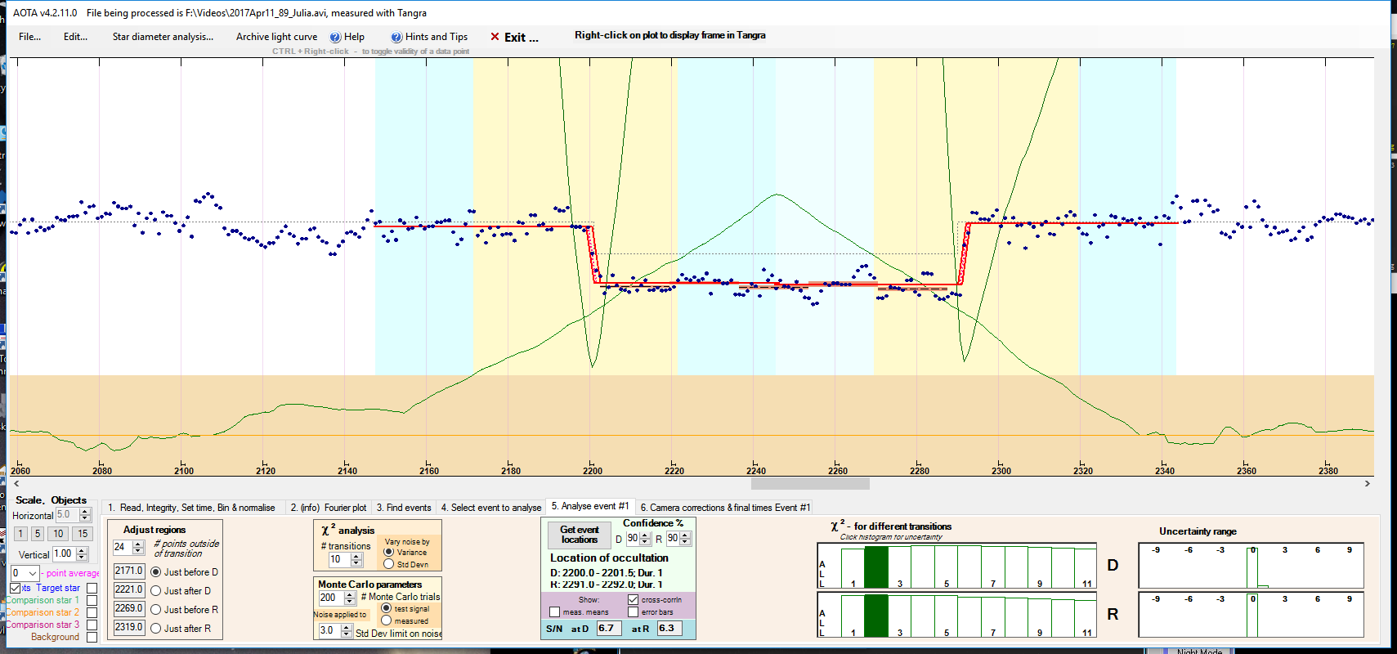Select Std Devn for vary noise by

(388, 564)
